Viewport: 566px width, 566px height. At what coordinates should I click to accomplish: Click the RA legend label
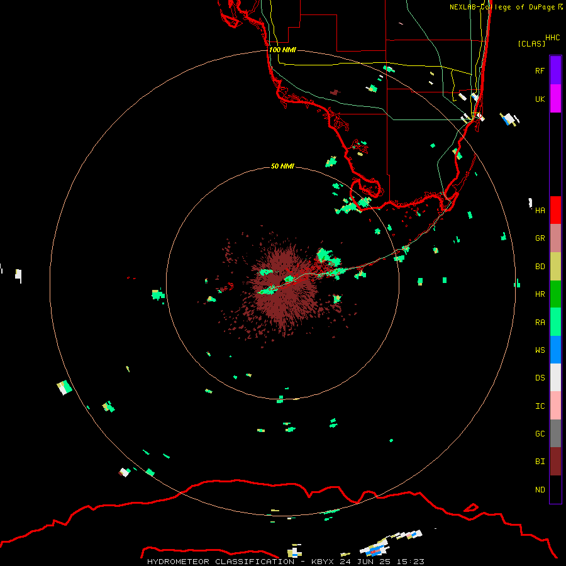click(x=540, y=322)
